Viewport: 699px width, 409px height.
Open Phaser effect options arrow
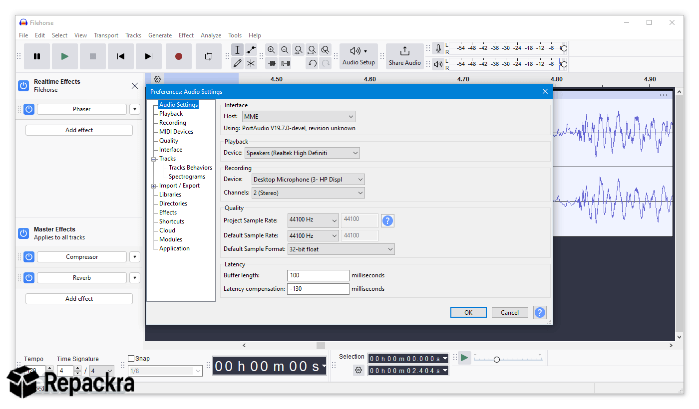pyautogui.click(x=134, y=109)
